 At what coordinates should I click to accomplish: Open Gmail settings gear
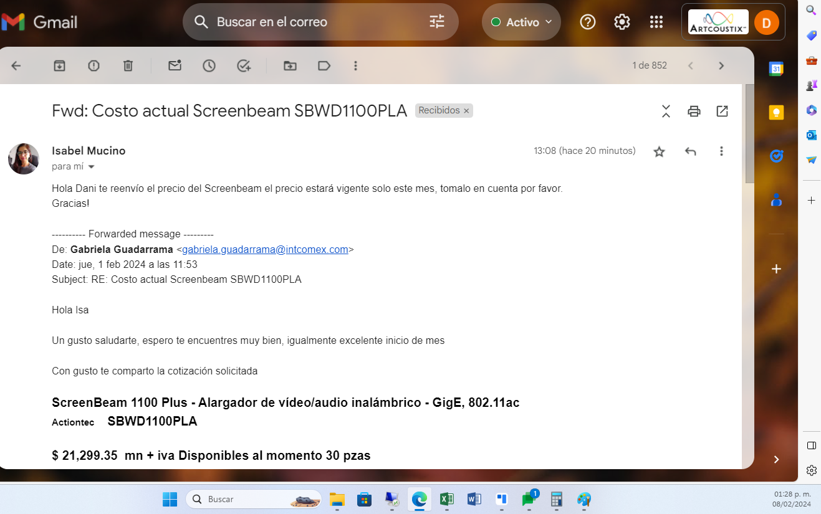622,22
